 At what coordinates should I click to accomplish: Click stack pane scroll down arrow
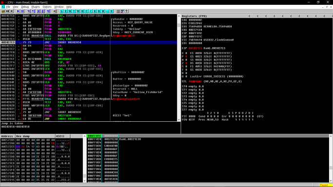(331, 181)
